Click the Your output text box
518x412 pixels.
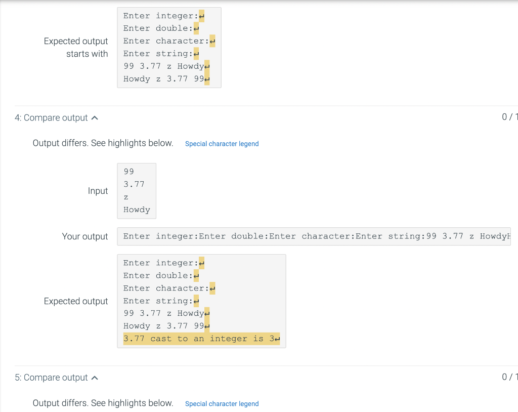click(x=314, y=236)
